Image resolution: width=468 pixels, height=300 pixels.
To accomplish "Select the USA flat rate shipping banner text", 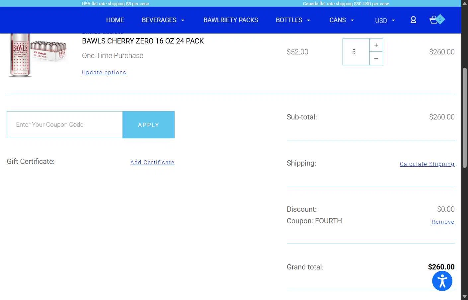I will 116,4.
